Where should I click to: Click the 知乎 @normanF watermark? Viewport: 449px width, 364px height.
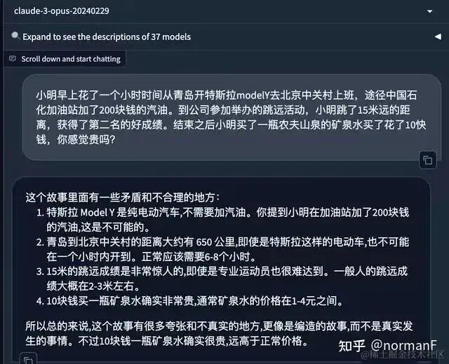tap(387, 346)
